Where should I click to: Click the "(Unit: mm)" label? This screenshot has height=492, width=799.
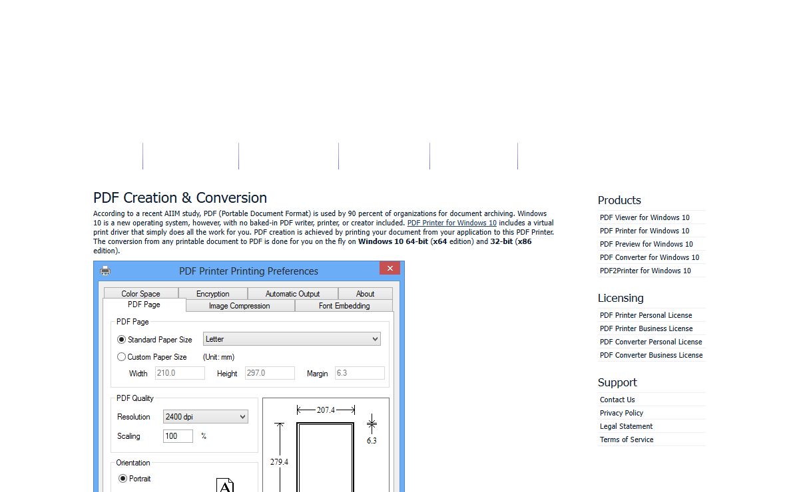pos(218,357)
